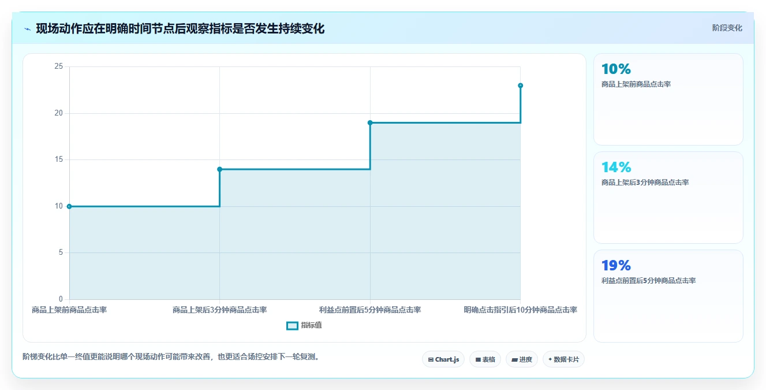
Task: Click the 数据卡片 tag star icon
Action: click(x=550, y=359)
